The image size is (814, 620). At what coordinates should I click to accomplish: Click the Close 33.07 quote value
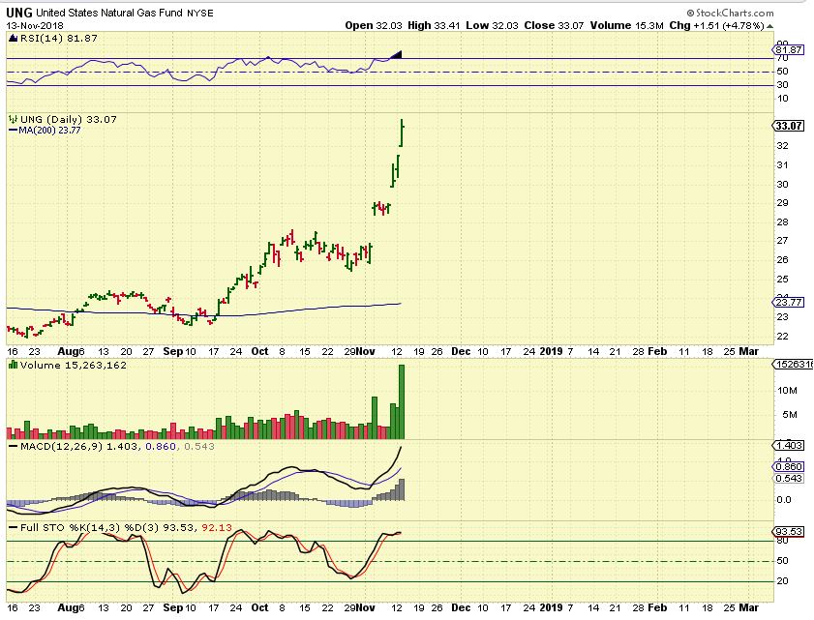coord(554,25)
